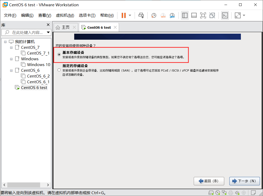Collapse the 我的计算机 tree node

5,42
